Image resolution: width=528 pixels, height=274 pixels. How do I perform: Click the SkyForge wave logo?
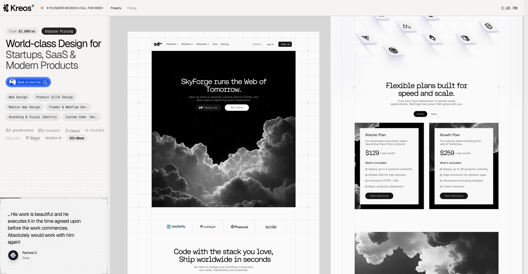pyautogui.click(x=158, y=44)
